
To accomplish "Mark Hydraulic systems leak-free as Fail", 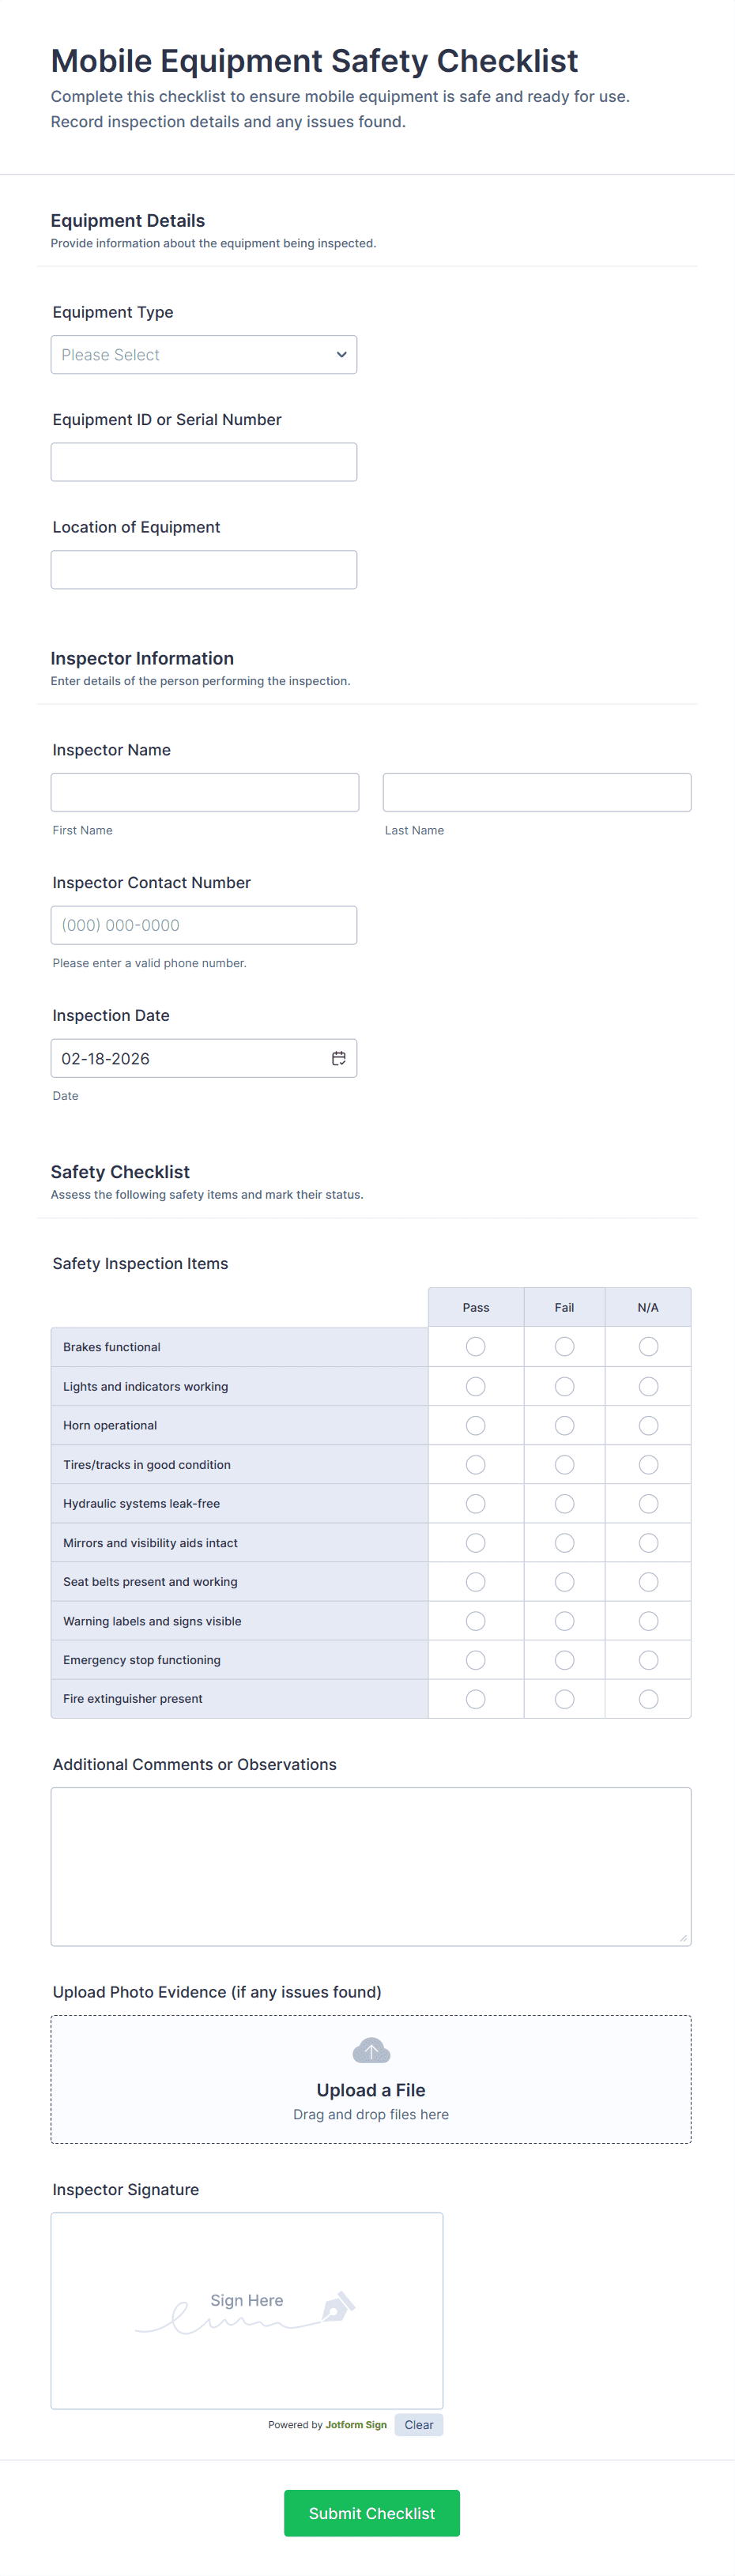I will [x=564, y=1504].
